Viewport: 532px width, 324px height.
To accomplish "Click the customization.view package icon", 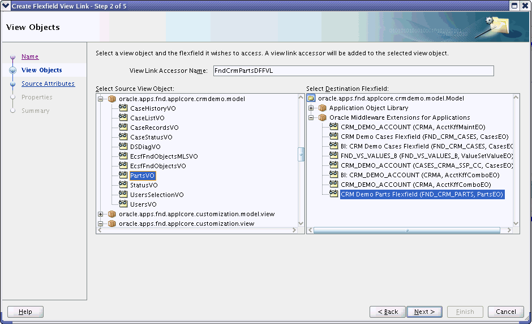I will 112,224.
